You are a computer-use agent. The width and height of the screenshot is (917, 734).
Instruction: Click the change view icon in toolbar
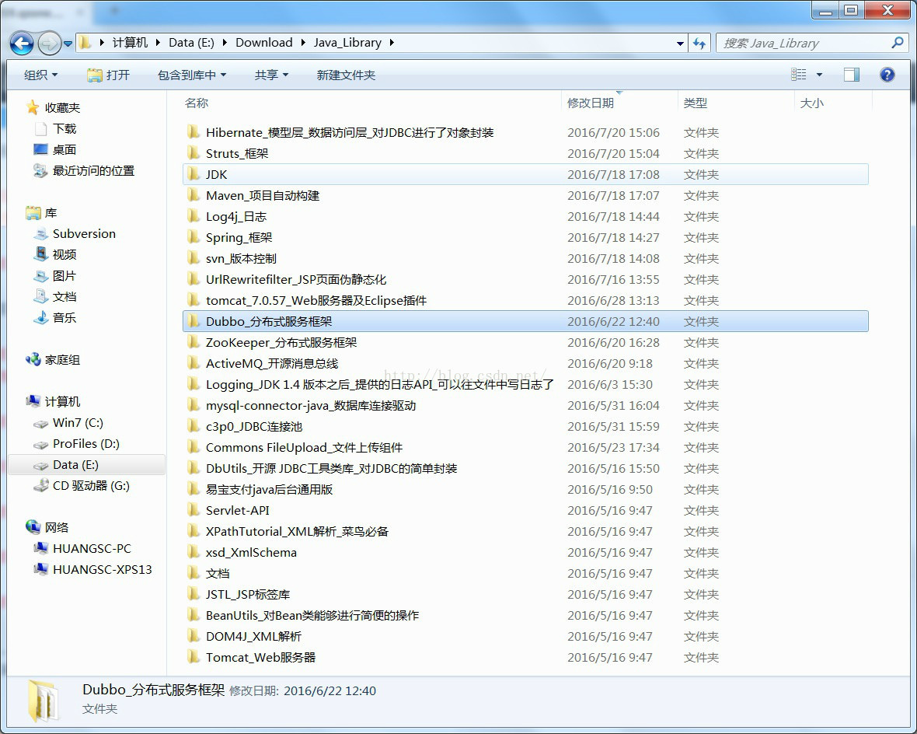799,75
